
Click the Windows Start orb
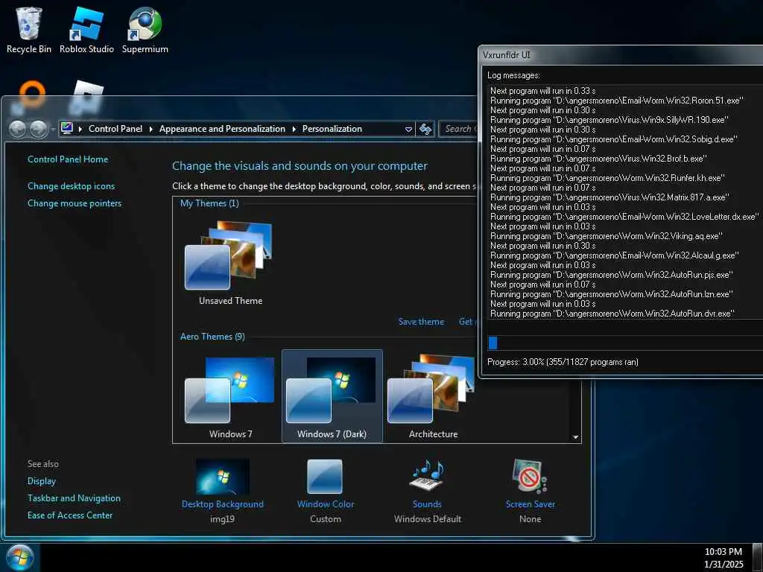[x=19, y=557]
